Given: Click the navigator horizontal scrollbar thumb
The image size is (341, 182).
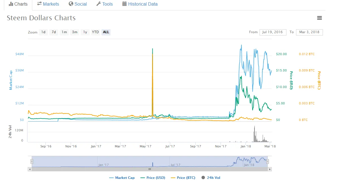Looking at the screenshot, I should click(x=150, y=169).
